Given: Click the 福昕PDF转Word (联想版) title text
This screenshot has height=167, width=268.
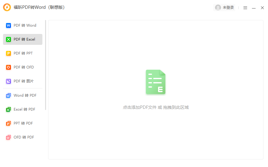Looking at the screenshot, I should point(39,7).
